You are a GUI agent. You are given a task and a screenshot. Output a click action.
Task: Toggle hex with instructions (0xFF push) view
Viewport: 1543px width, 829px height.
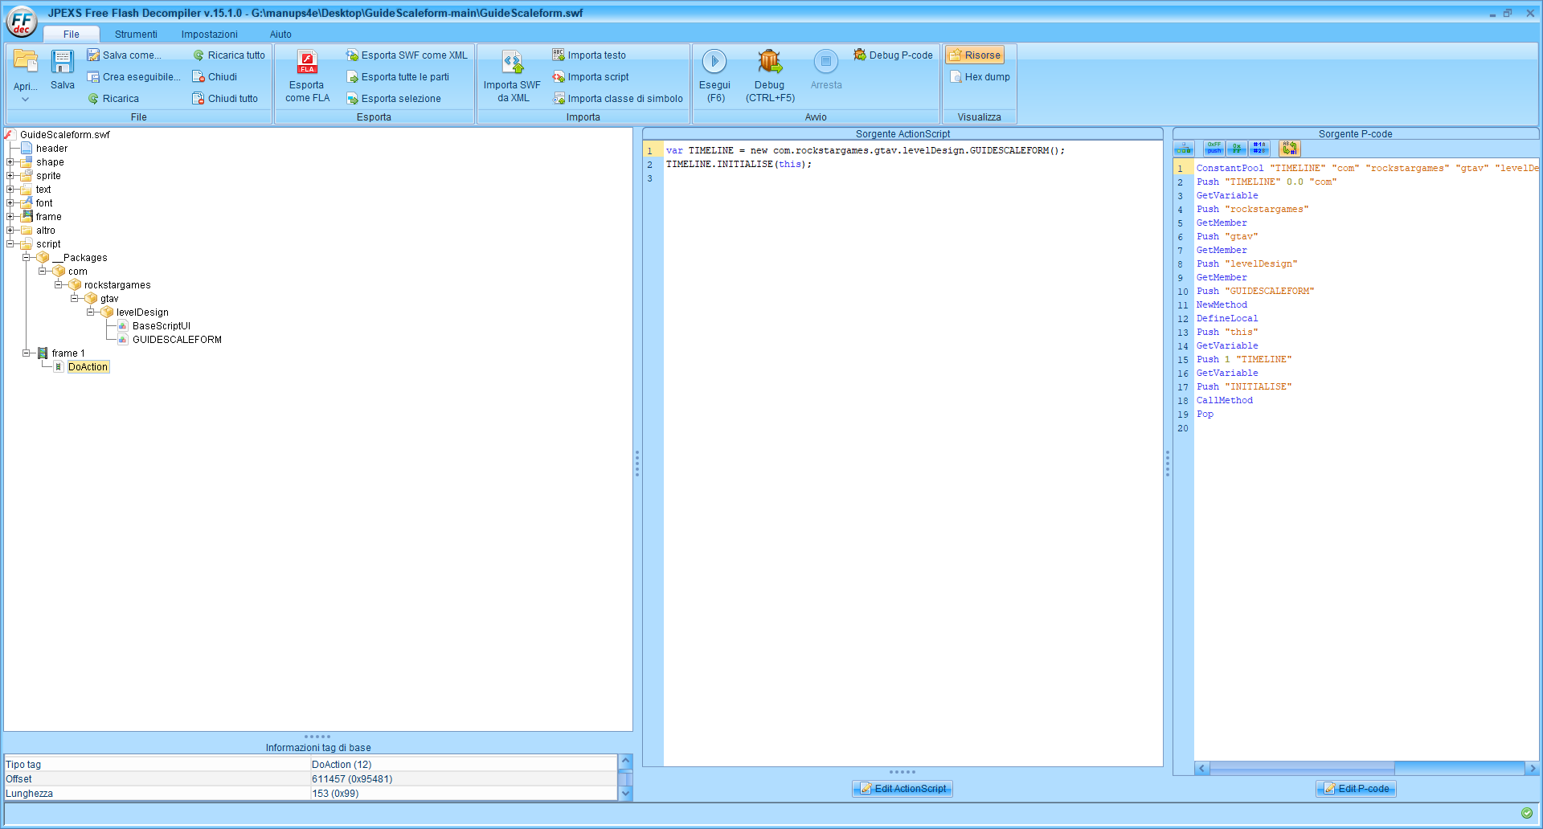[x=1214, y=149]
